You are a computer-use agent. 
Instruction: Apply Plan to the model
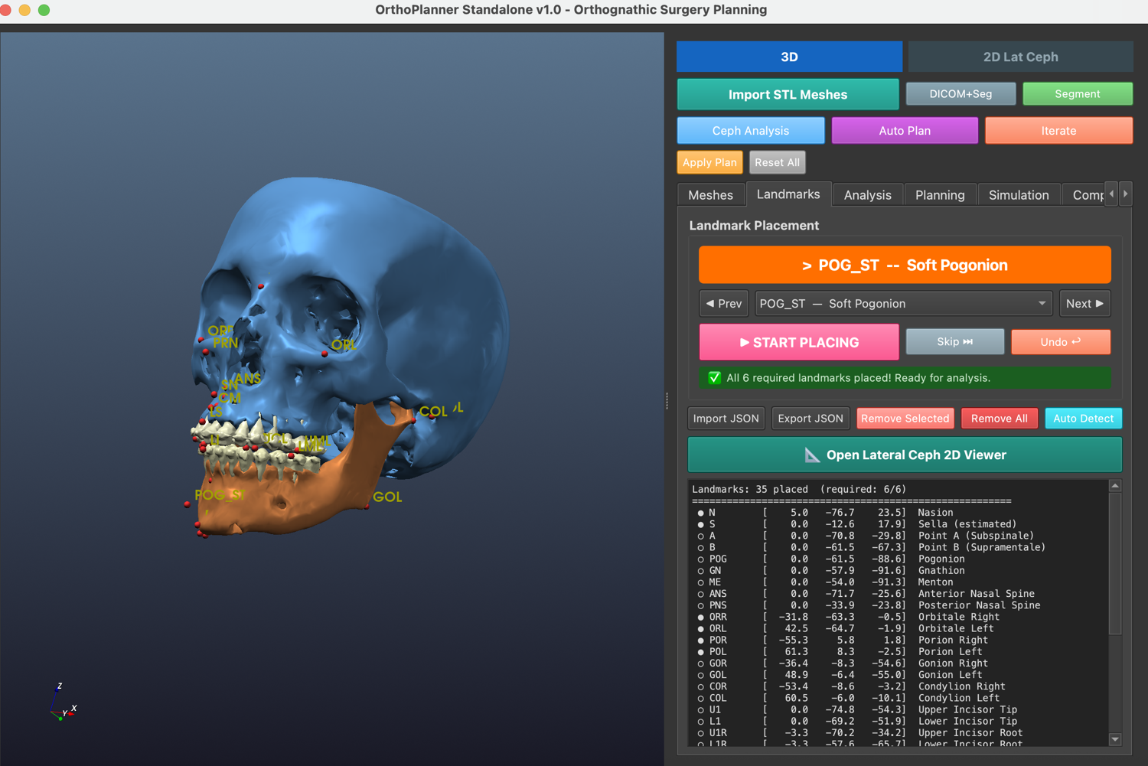click(709, 162)
